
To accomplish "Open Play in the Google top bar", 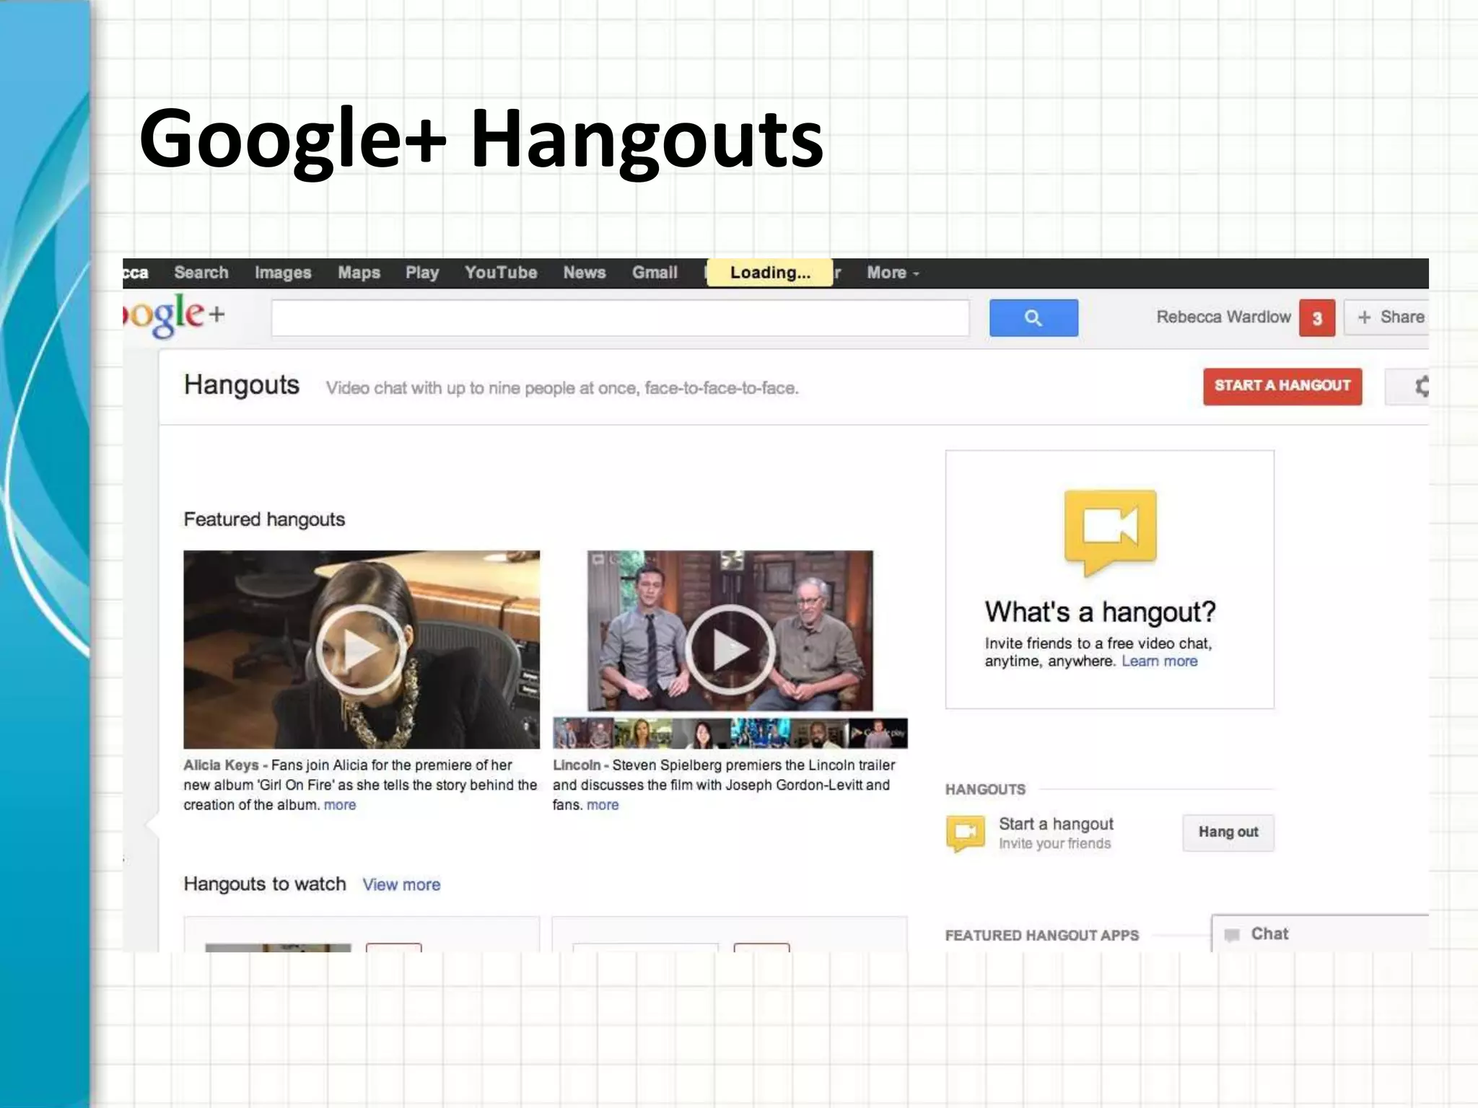I will coord(422,273).
